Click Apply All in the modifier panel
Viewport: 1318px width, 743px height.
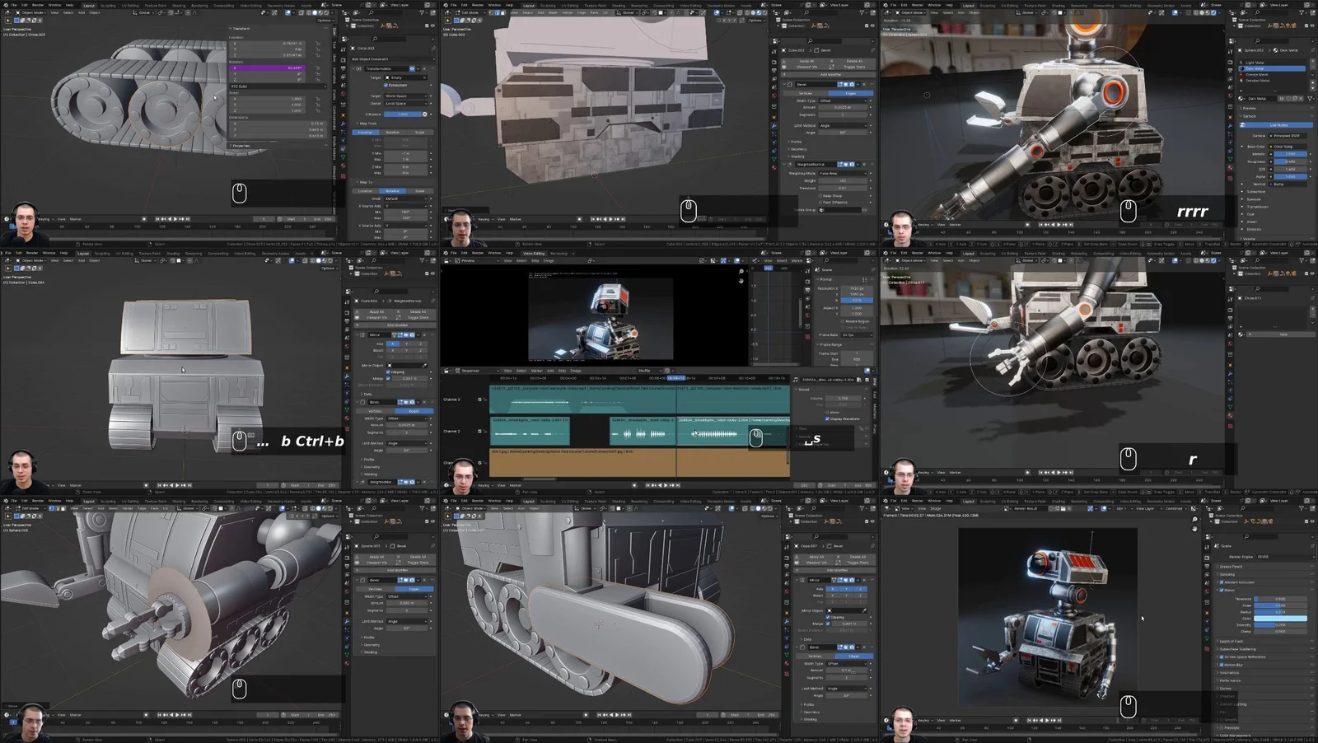[x=807, y=61]
